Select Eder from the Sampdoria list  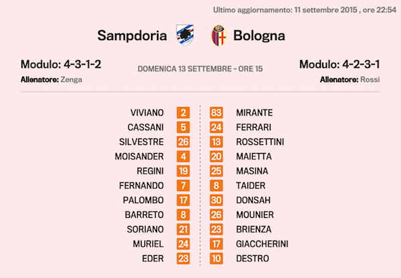pyautogui.click(x=152, y=259)
